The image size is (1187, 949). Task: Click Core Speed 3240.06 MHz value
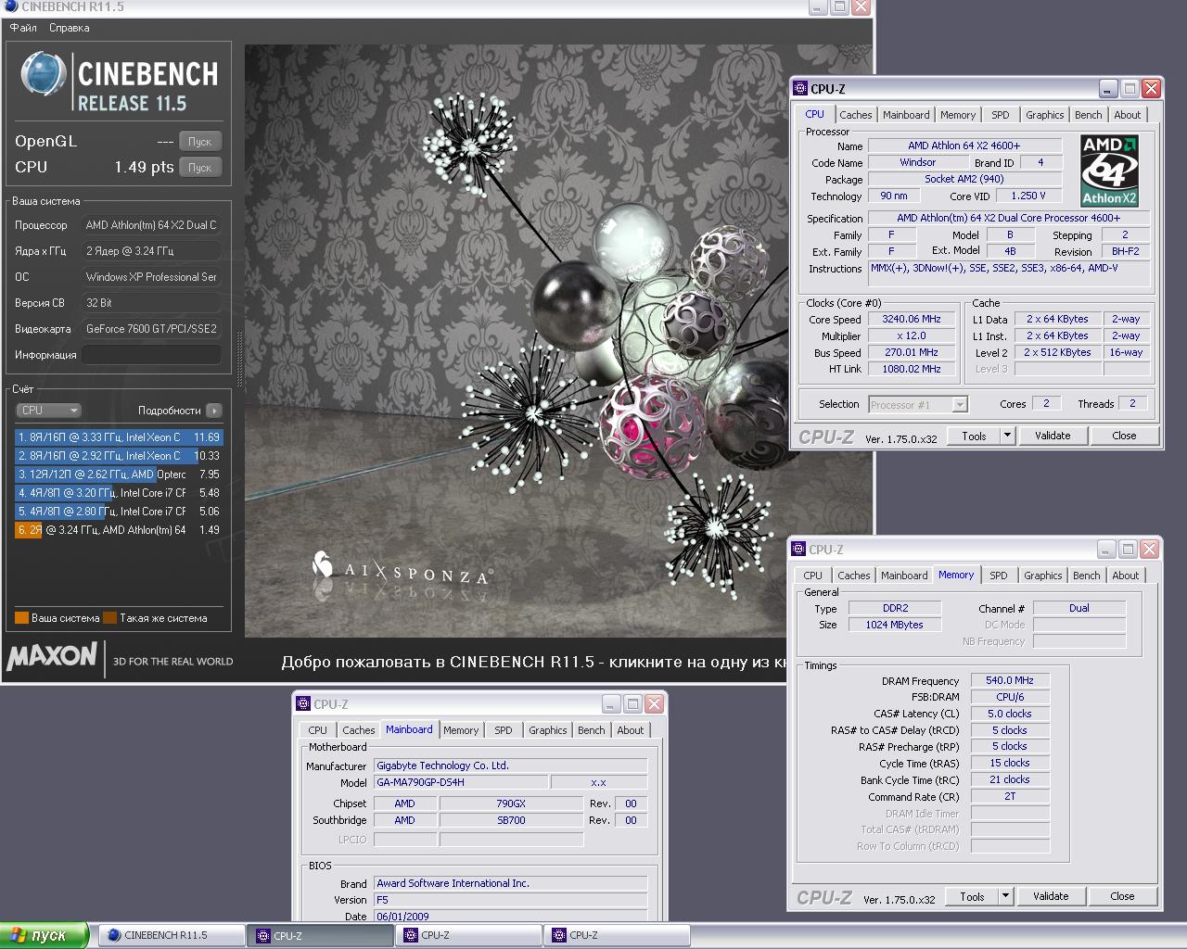912,319
